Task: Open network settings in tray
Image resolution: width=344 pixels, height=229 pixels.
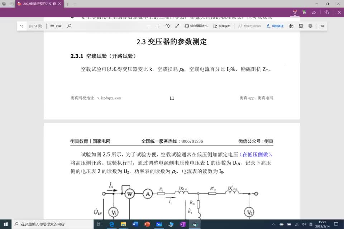Action: (297, 224)
